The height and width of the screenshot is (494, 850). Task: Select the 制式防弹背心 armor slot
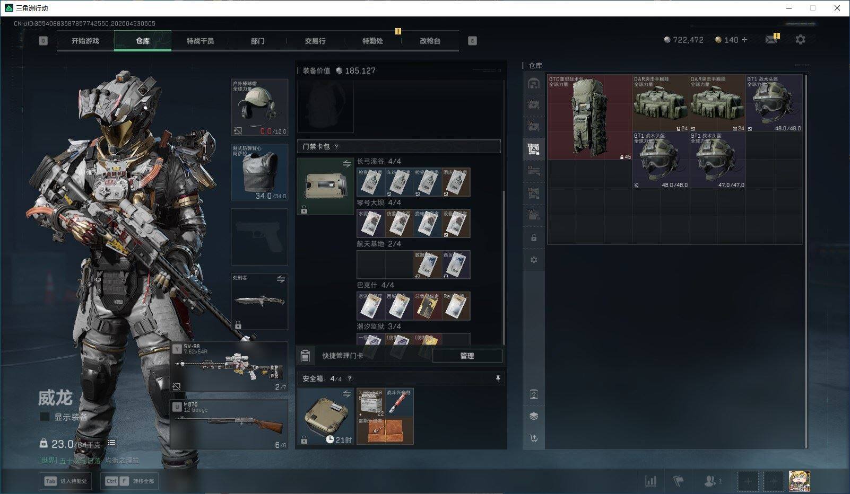pos(259,172)
